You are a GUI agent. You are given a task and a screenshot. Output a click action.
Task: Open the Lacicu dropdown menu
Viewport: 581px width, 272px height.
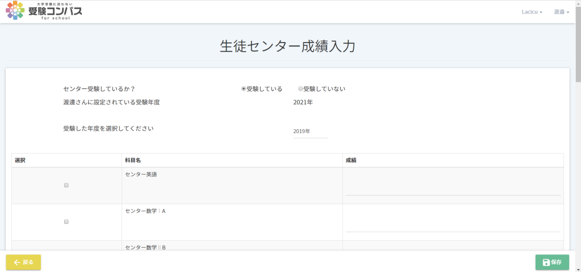coord(532,12)
